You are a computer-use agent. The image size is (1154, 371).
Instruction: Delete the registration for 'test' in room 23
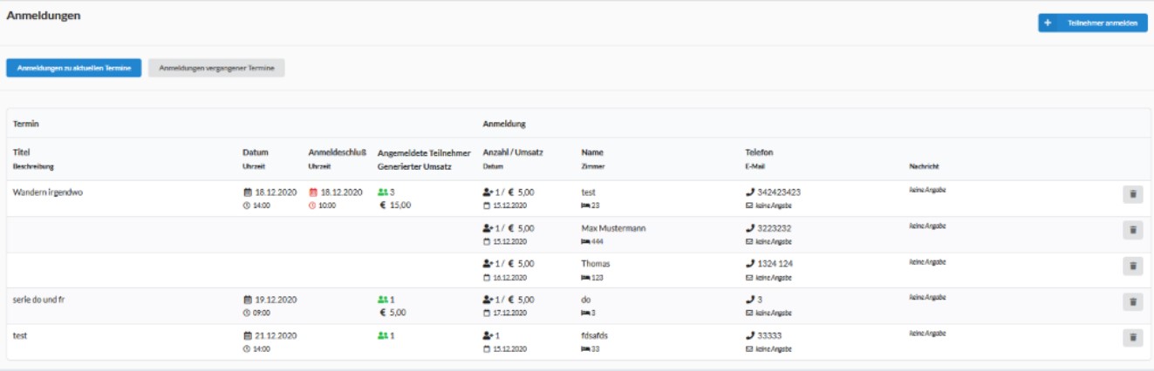(x=1132, y=194)
